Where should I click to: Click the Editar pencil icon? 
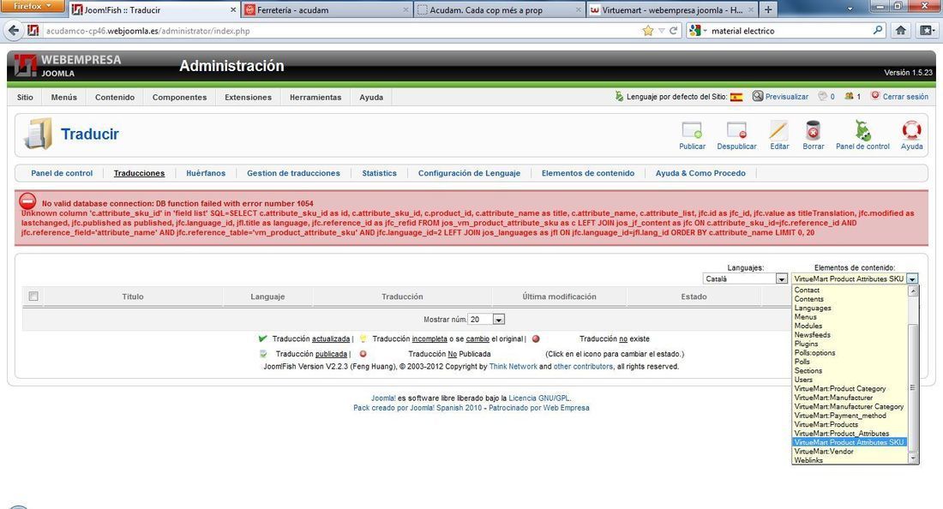(x=778, y=130)
